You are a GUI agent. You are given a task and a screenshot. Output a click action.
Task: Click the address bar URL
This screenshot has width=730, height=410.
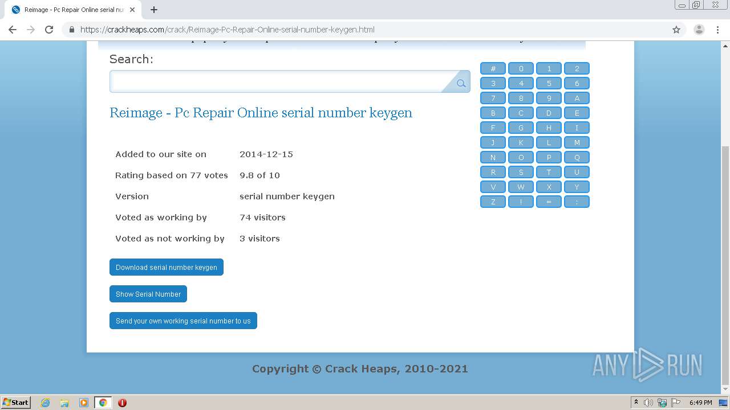tap(228, 30)
